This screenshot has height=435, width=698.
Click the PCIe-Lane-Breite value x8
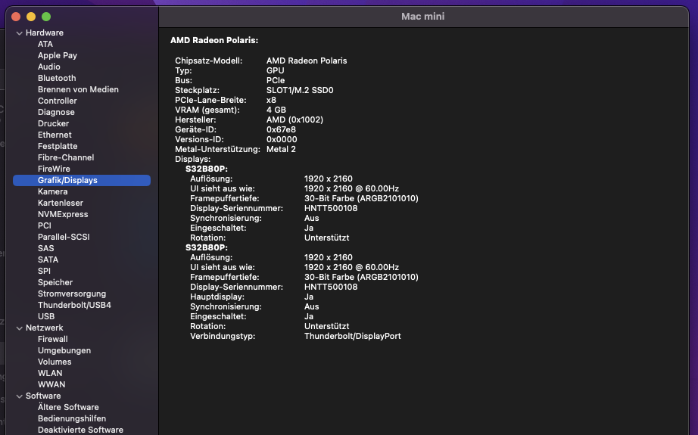click(271, 100)
